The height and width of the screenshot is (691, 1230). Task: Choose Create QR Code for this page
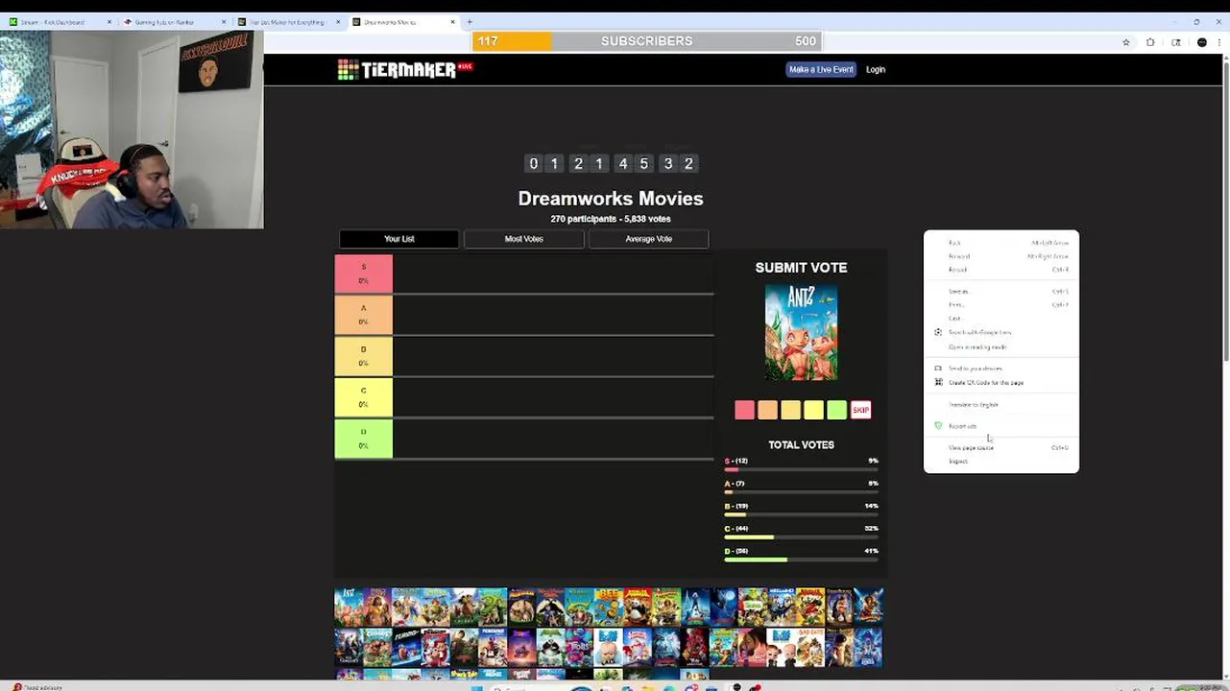tap(1001, 382)
